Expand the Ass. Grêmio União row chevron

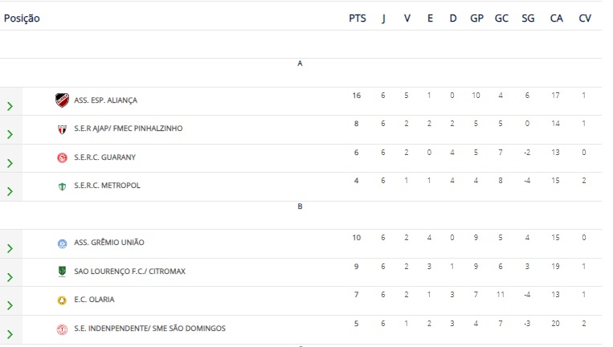[10, 248]
